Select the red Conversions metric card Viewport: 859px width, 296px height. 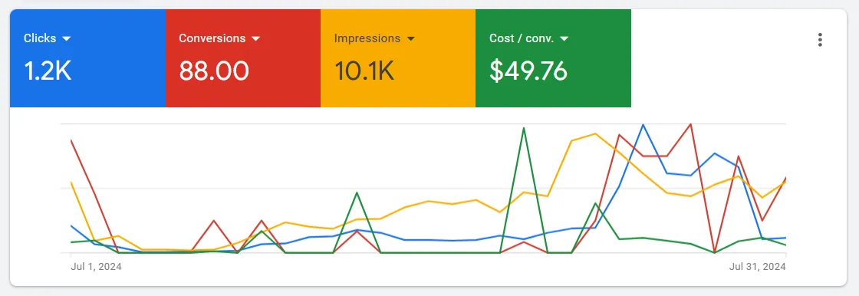tap(242, 58)
